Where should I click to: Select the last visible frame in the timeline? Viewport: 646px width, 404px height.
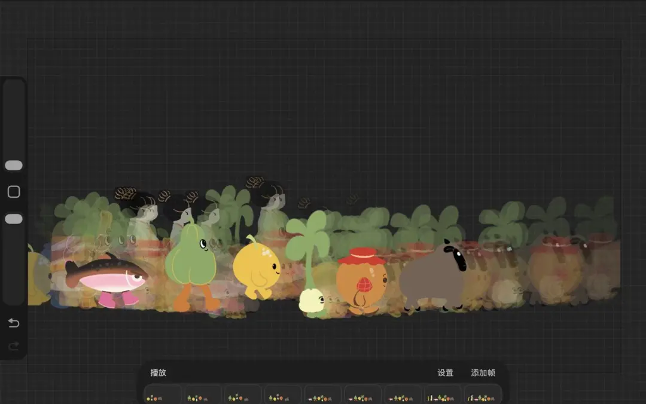coord(483,395)
